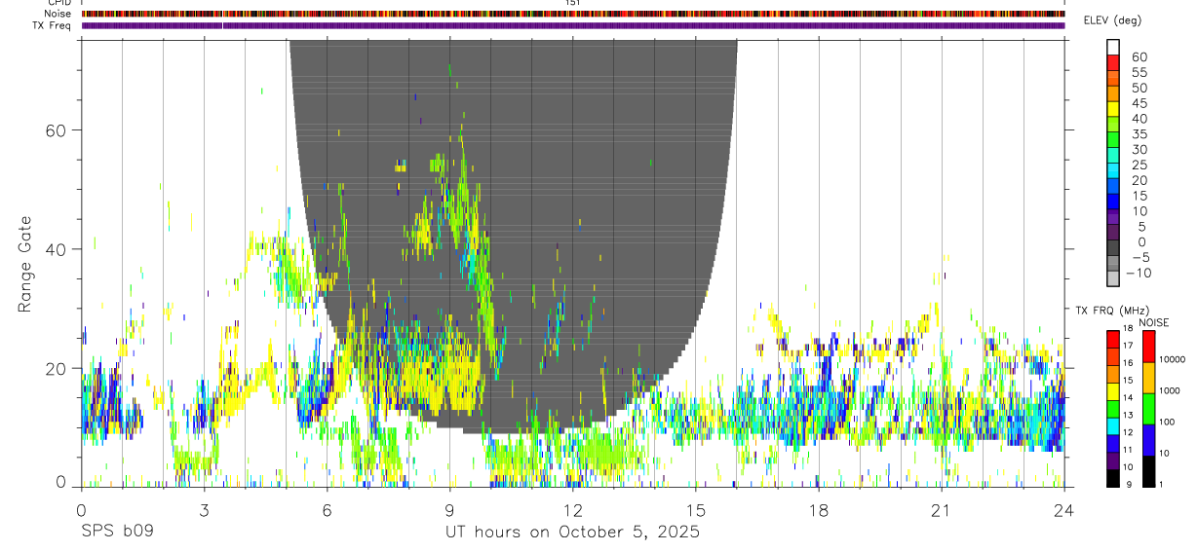Click the red top segment of NOISE color bar
This screenshot has height=552, width=1197.
pyautogui.click(x=1147, y=346)
